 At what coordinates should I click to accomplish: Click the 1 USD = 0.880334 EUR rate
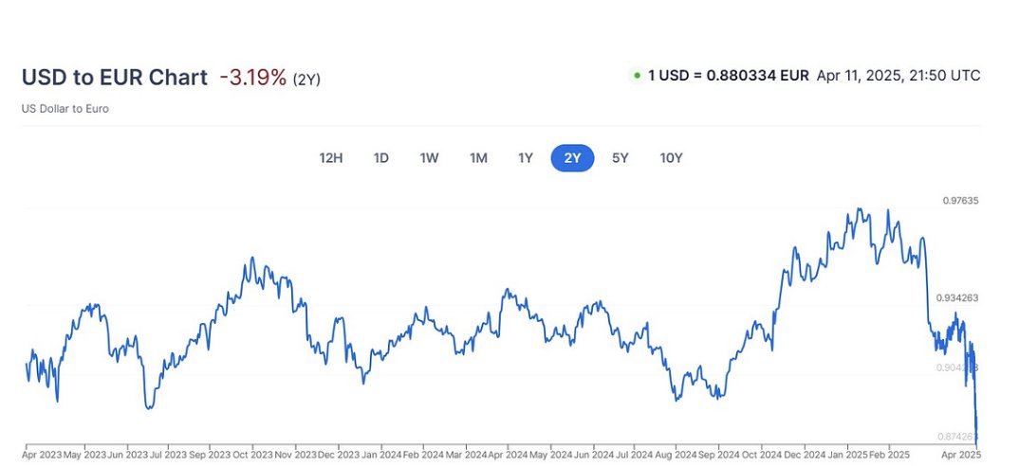[729, 76]
